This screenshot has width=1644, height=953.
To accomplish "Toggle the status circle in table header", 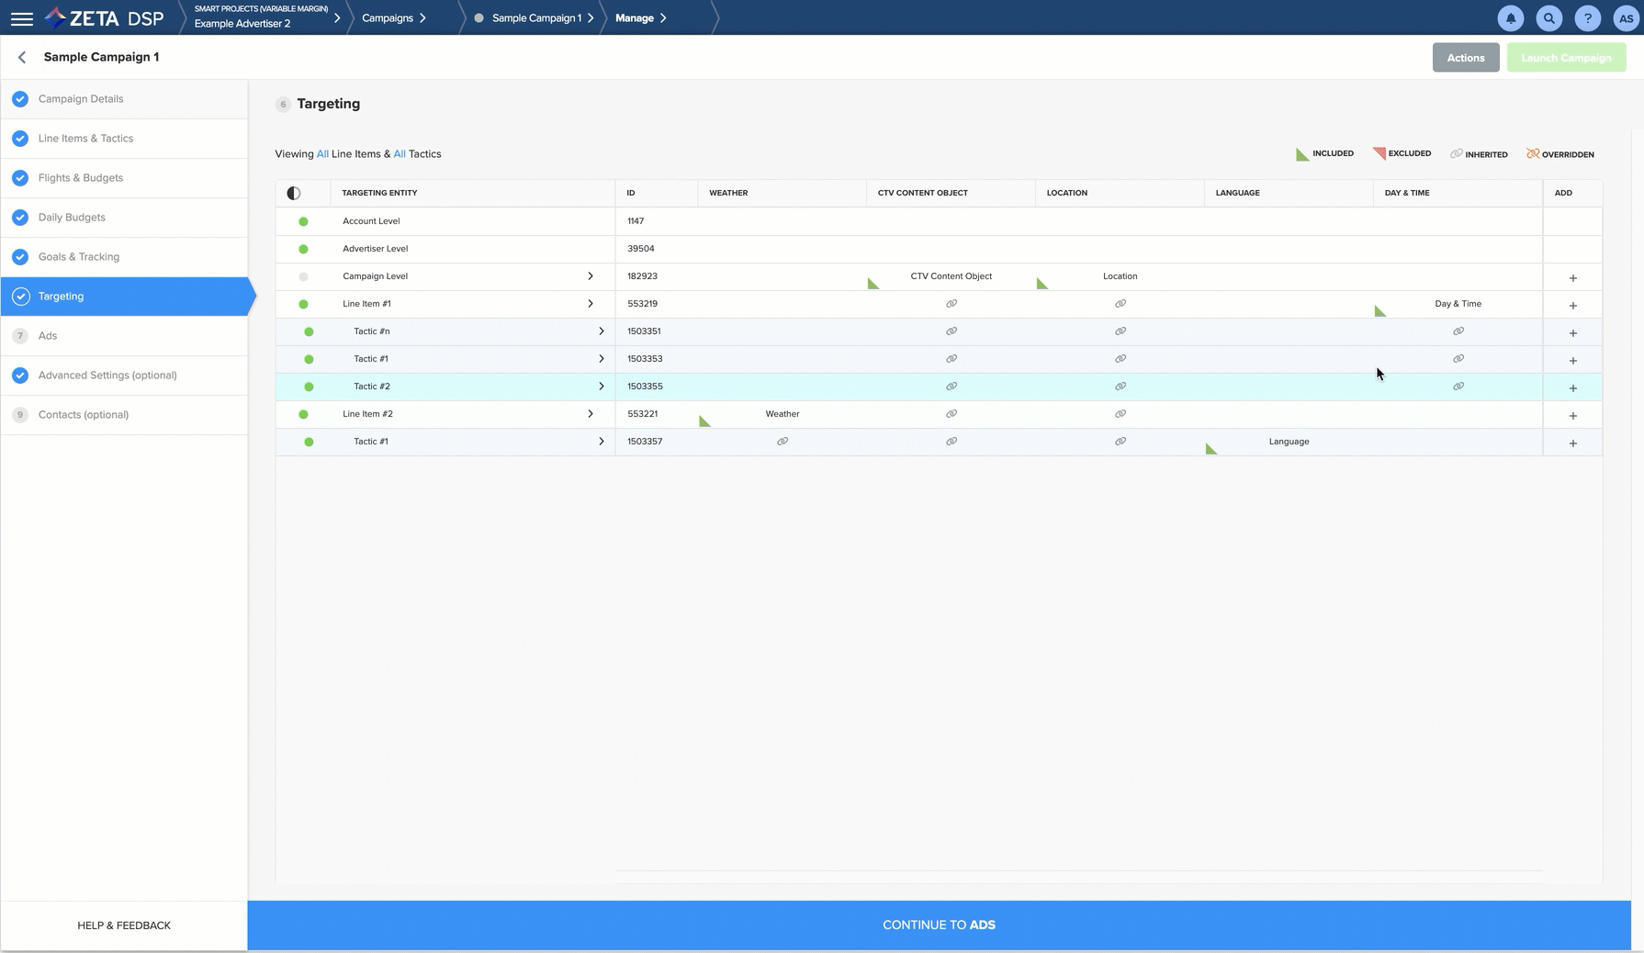I will pos(294,193).
